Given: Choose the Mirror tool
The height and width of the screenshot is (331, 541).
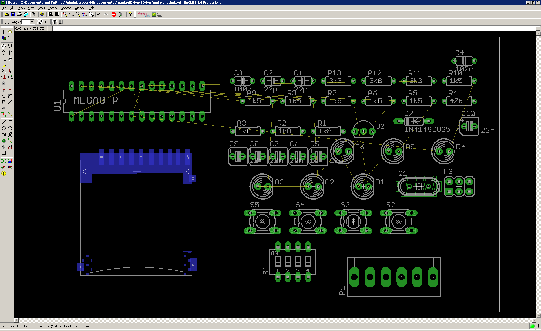Looking at the screenshot, I should 4,52.
